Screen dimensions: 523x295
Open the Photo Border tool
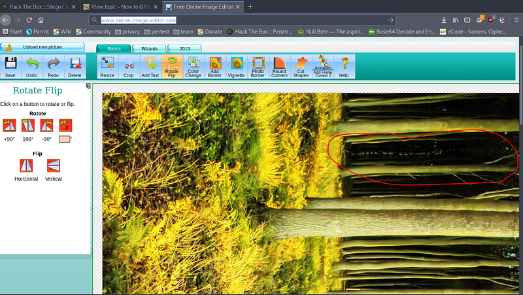pyautogui.click(x=258, y=67)
